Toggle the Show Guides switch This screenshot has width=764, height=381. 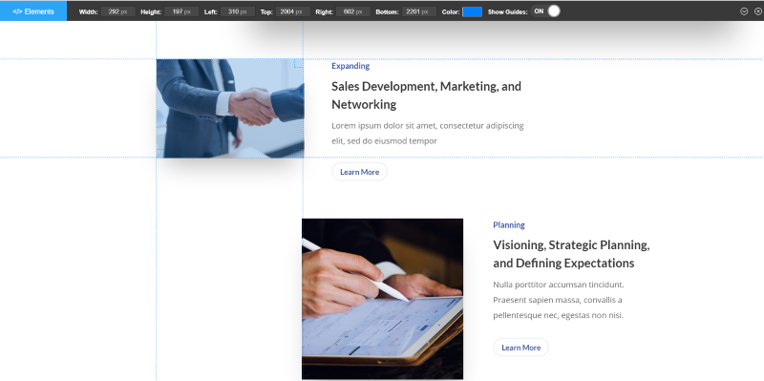pyautogui.click(x=545, y=11)
